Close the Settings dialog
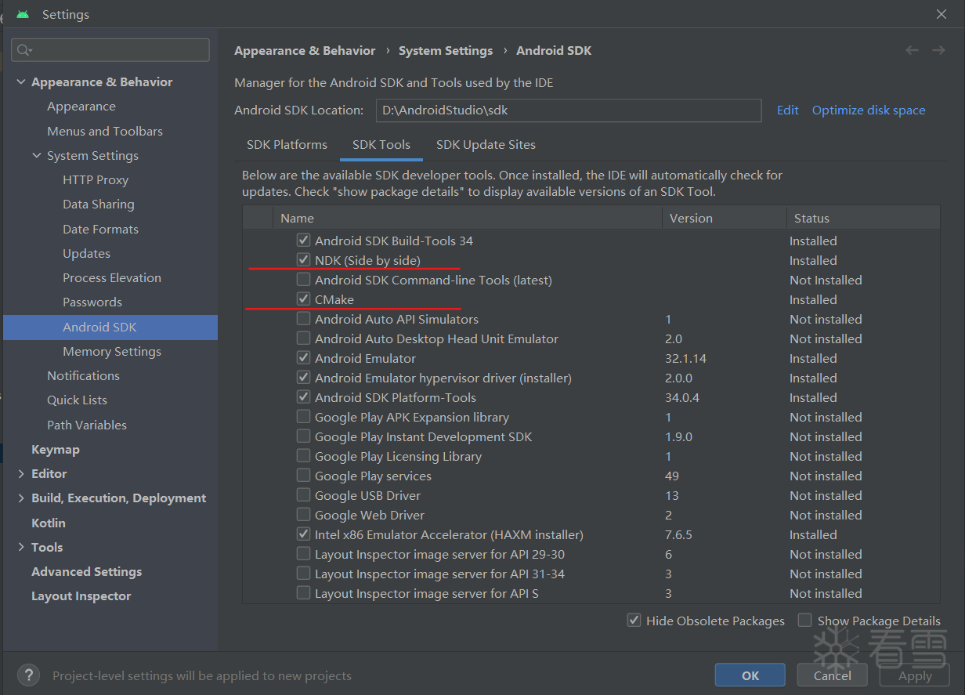 (x=942, y=14)
